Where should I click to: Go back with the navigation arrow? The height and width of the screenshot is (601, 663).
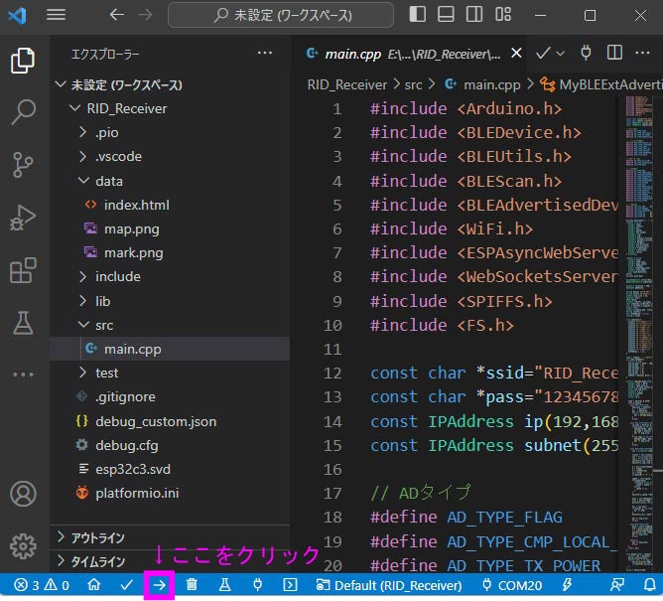click(117, 15)
